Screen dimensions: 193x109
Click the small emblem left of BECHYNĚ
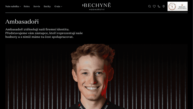pos(83,5)
